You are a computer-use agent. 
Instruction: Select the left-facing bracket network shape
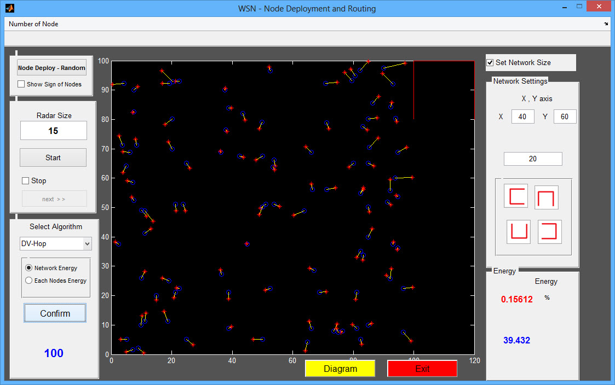coord(516,196)
